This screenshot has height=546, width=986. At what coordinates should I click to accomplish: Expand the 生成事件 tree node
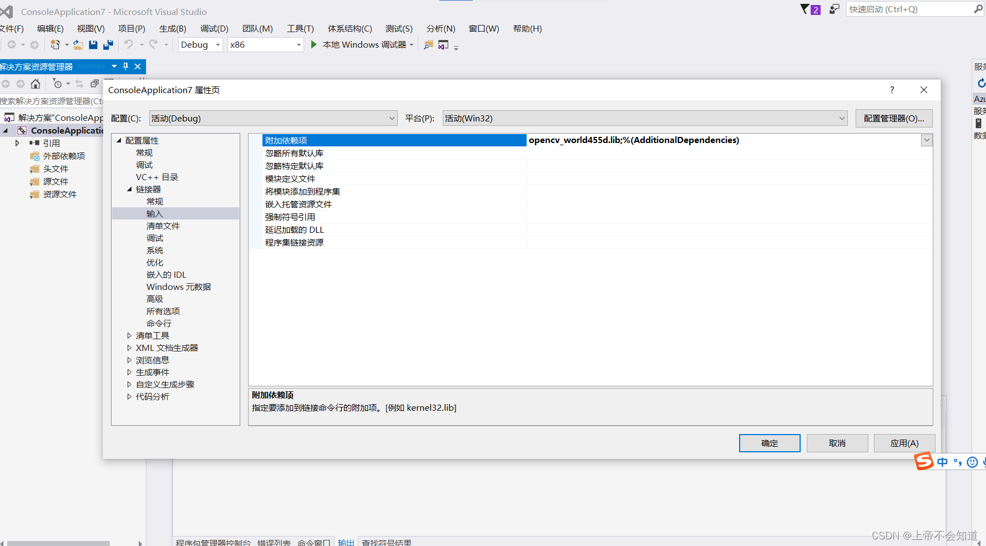(129, 372)
